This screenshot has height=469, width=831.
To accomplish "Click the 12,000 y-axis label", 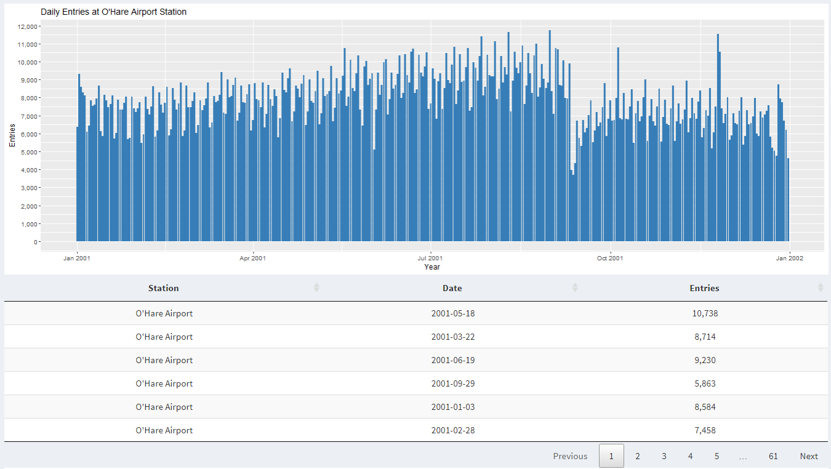I will [28, 26].
